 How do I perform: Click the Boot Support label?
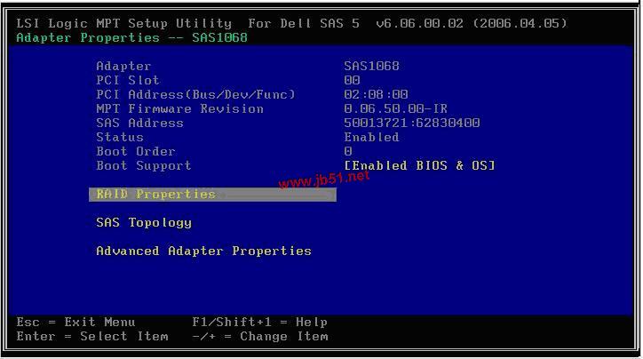point(144,166)
